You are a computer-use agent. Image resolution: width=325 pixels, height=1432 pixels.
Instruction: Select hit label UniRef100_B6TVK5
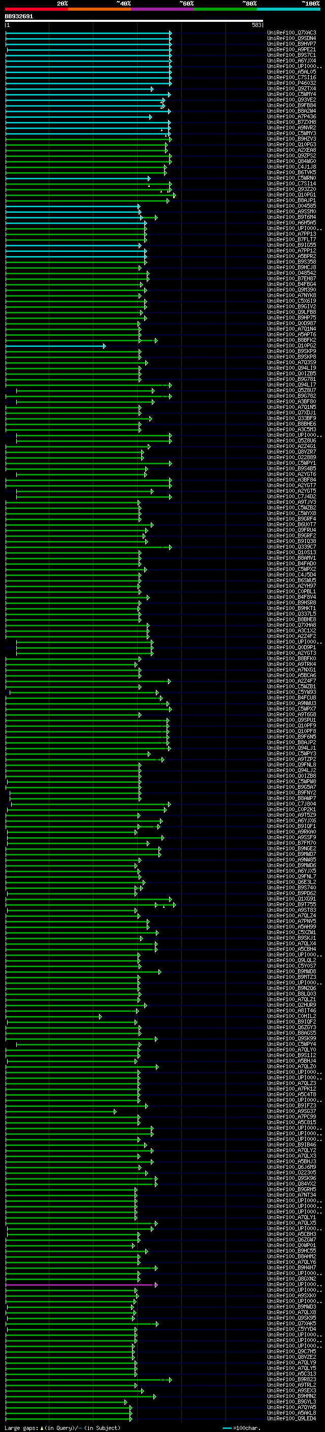pos(291,172)
